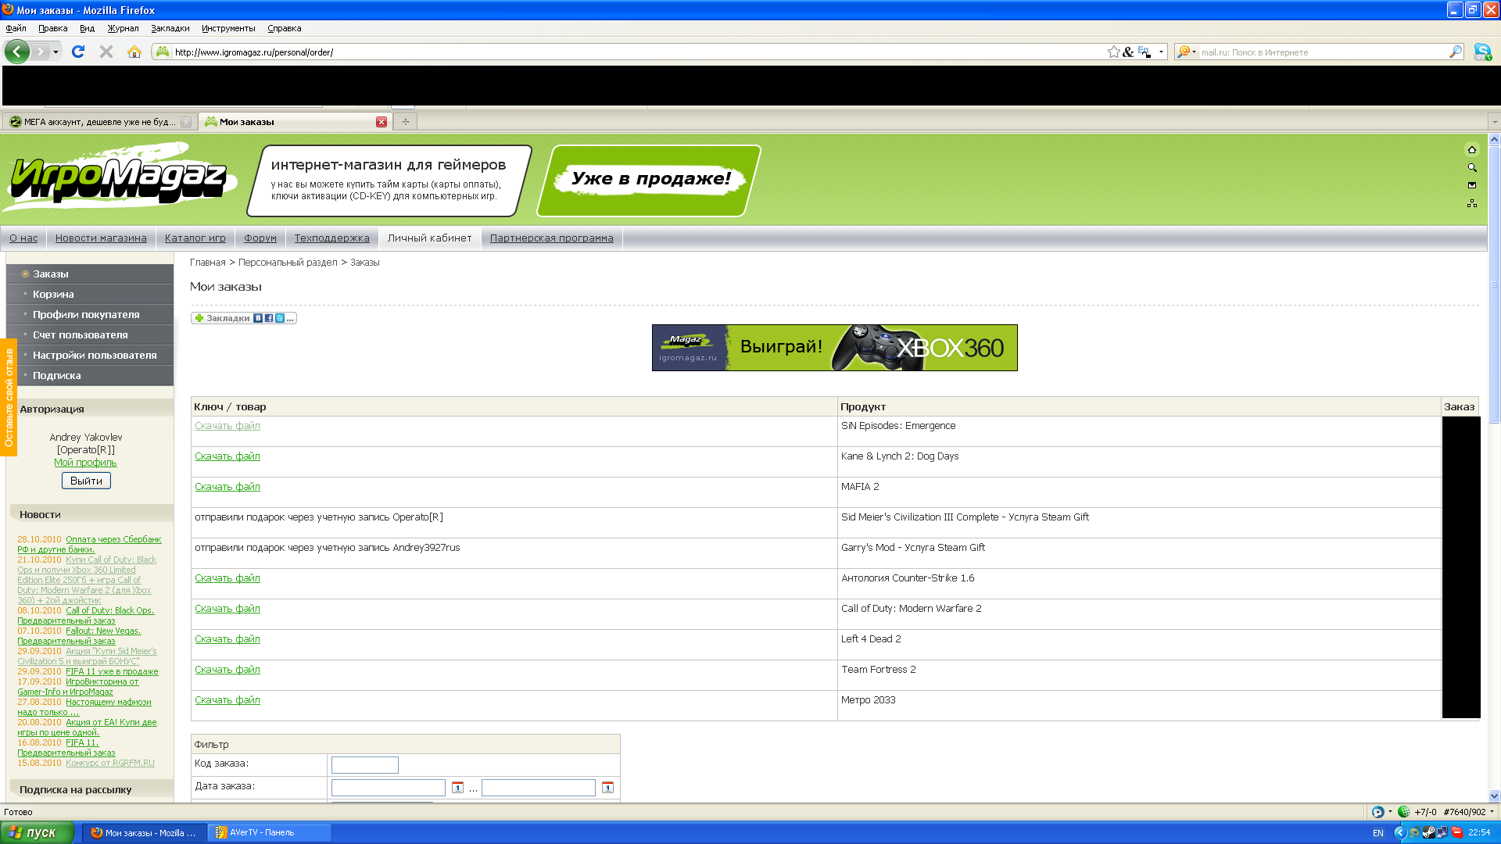The image size is (1501, 844).
Task: Click the eye icon in status bar
Action: (x=1377, y=812)
